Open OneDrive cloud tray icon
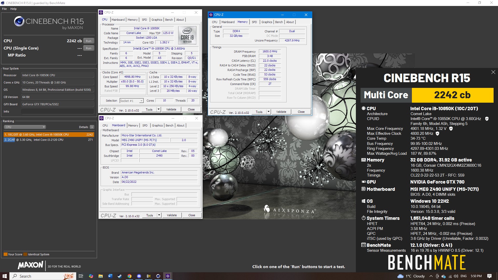This screenshot has height=280, width=498. 444,276
